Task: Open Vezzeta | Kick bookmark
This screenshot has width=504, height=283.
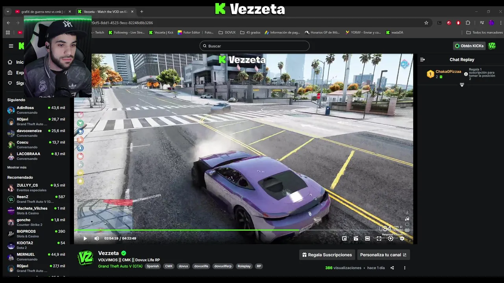Action: [161, 33]
